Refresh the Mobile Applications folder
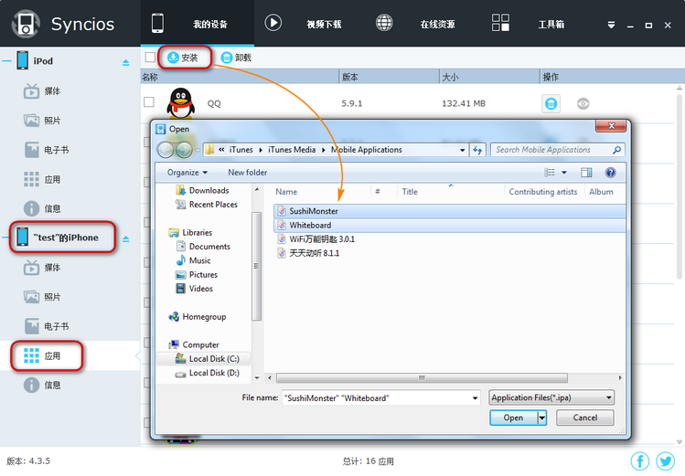 477,150
